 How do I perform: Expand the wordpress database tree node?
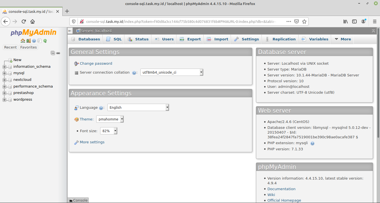coord(4,100)
